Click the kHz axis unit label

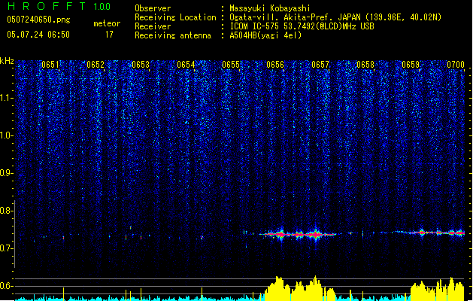(x=7, y=61)
